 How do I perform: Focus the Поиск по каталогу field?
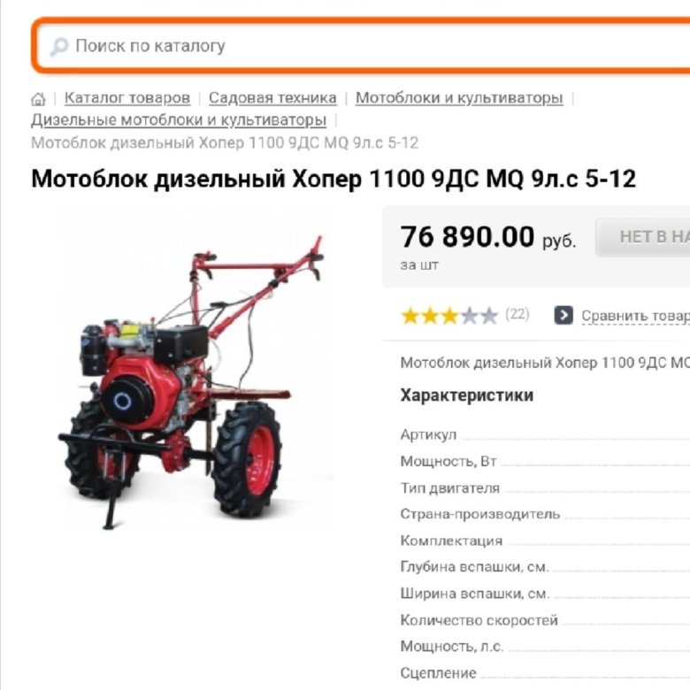tap(363, 46)
